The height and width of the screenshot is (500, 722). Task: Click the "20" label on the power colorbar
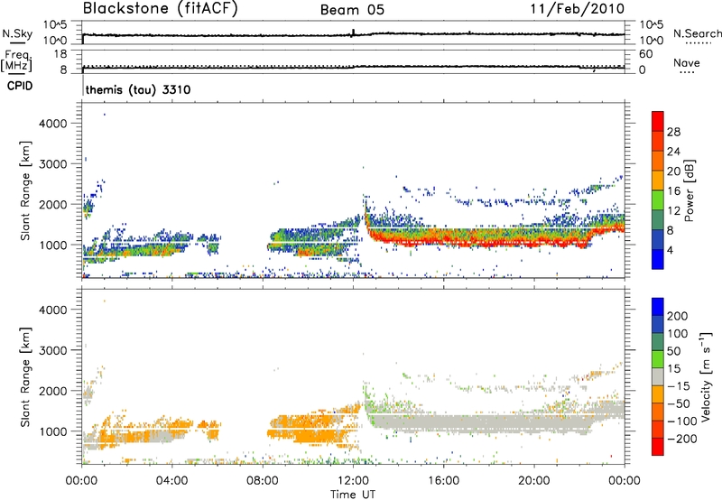coord(673,171)
